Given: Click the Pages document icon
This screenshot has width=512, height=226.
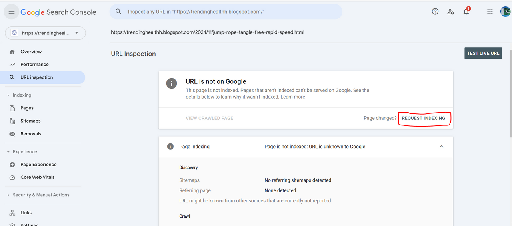Looking at the screenshot, I should (x=12, y=108).
